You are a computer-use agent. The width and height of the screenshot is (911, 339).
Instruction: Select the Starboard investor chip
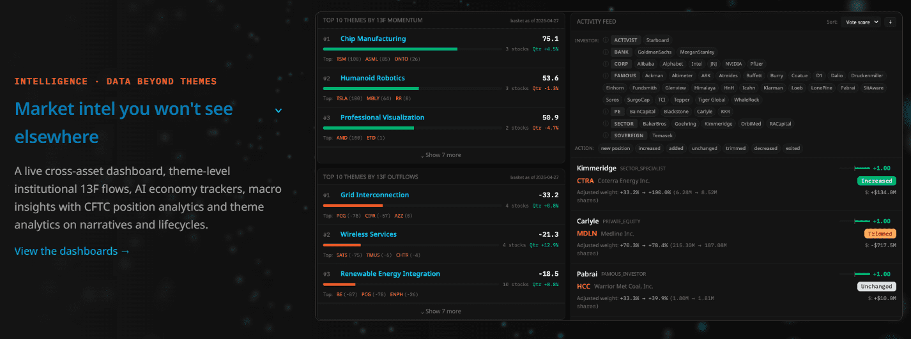coord(657,40)
